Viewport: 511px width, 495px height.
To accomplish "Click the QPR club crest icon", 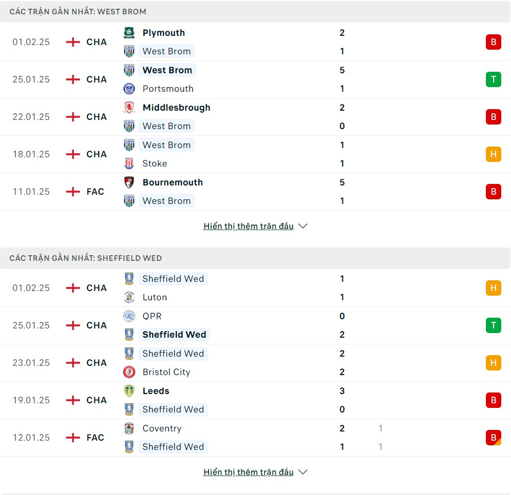I will pyautogui.click(x=129, y=316).
